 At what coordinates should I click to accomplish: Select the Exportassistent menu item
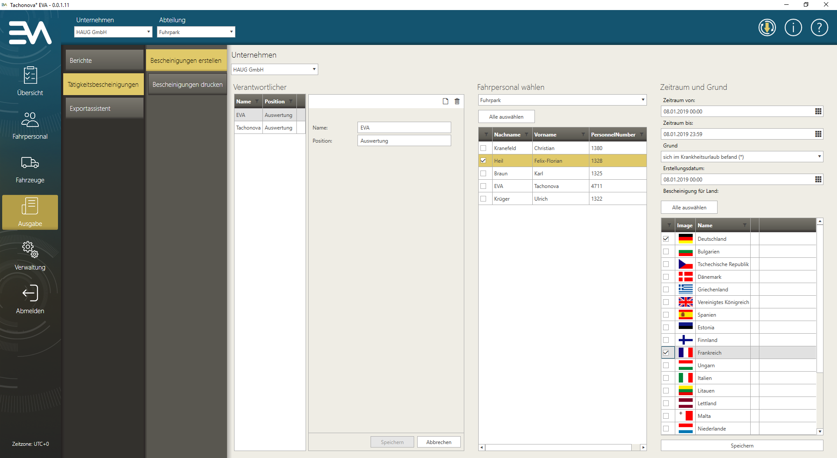(104, 109)
